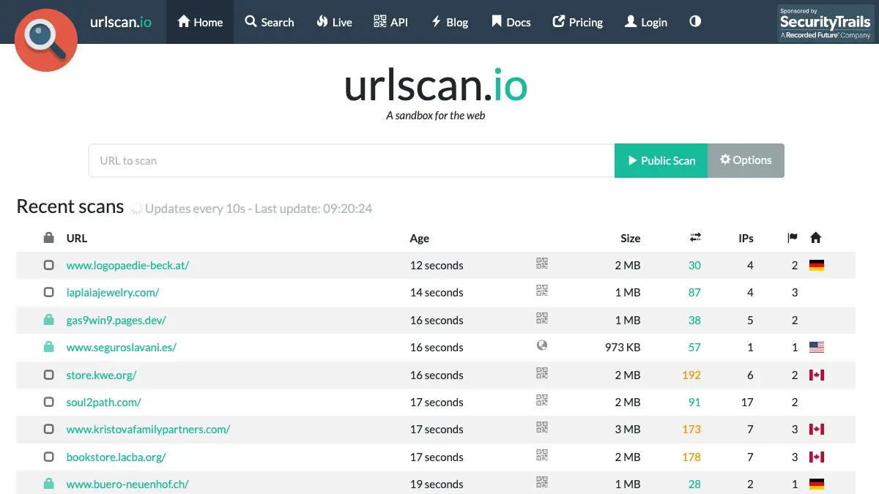
Task: Go to the Home nav item
Action: pyautogui.click(x=200, y=22)
